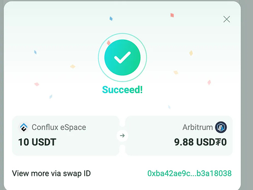Click the 'Succeed!' status heading
253x190 pixels.
pyautogui.click(x=122, y=89)
